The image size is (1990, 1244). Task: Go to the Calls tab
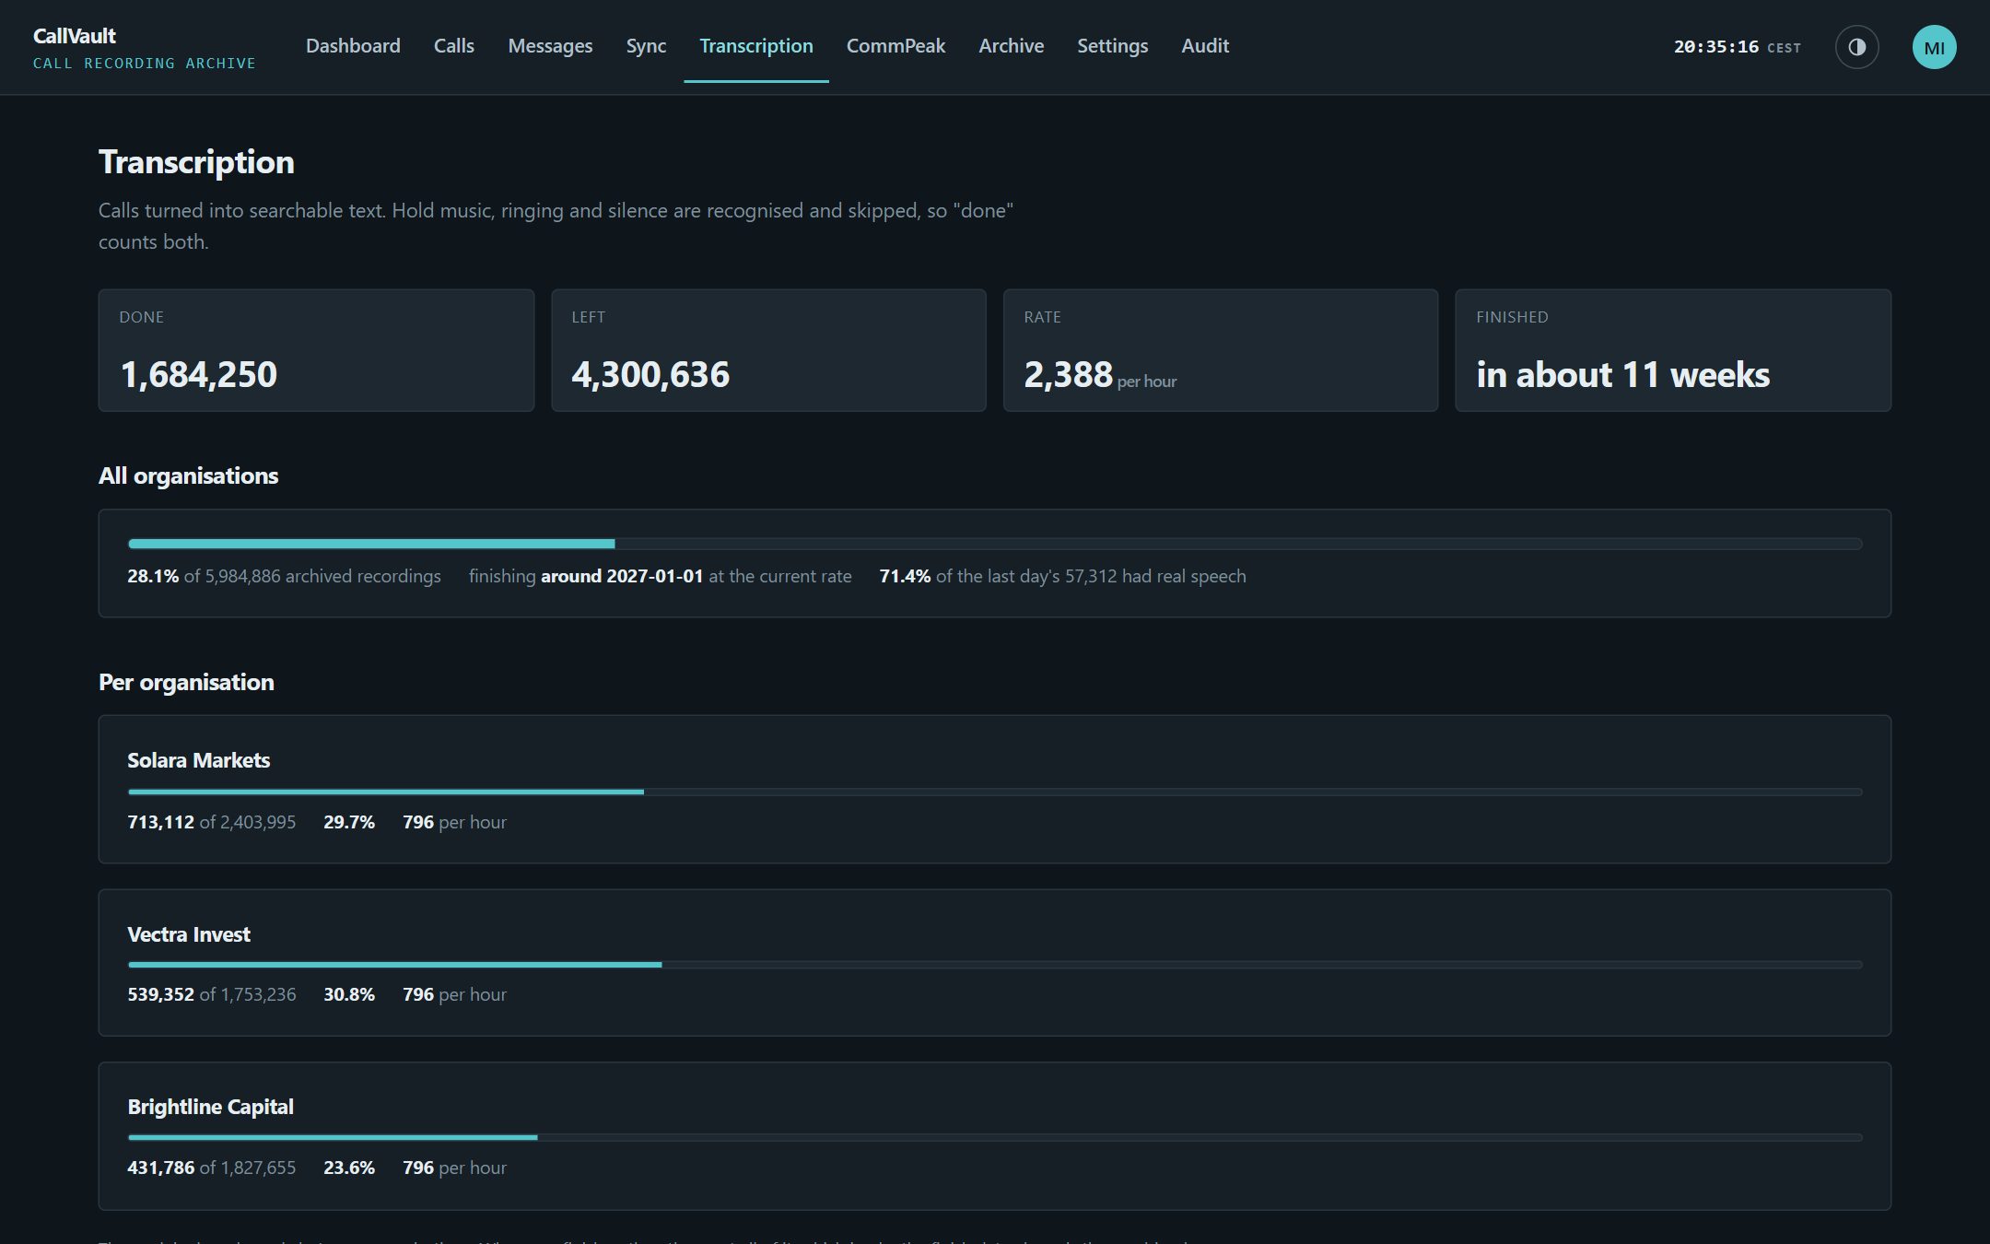tap(453, 46)
